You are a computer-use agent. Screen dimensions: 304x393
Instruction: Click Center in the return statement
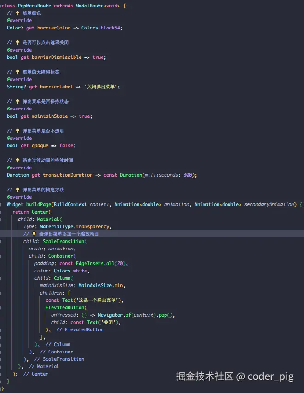[x=40, y=212]
